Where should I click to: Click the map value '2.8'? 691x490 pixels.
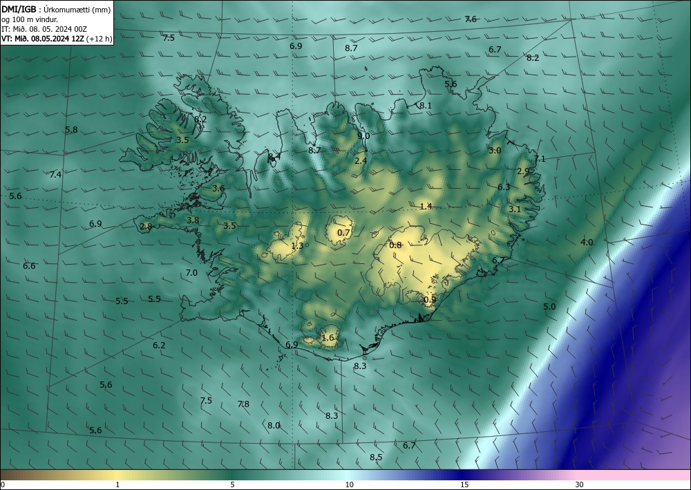146,227
